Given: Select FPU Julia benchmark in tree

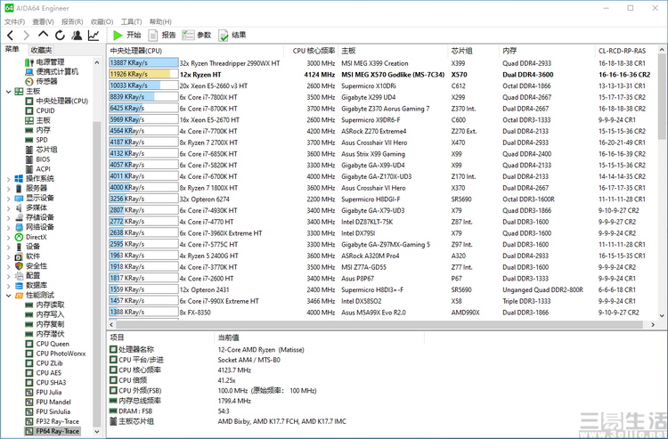Looking at the screenshot, I should tap(49, 390).
